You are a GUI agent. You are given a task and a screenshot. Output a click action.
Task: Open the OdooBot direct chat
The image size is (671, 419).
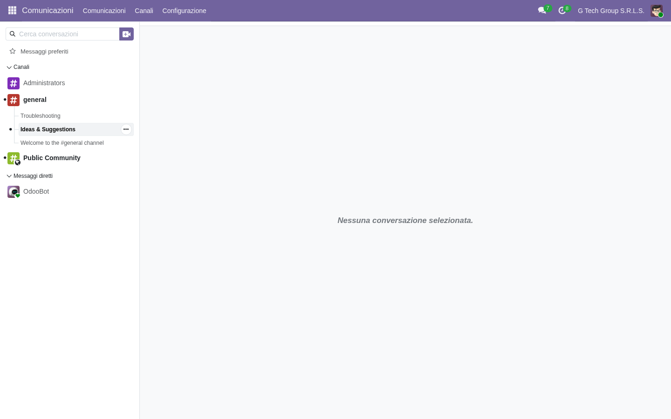click(x=36, y=191)
